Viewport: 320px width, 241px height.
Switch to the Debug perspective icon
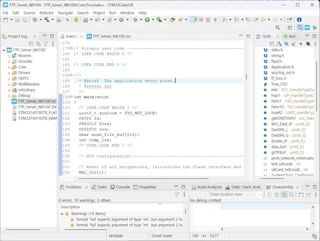pos(314,27)
